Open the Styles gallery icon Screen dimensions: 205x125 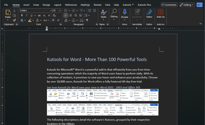coord(104,12)
